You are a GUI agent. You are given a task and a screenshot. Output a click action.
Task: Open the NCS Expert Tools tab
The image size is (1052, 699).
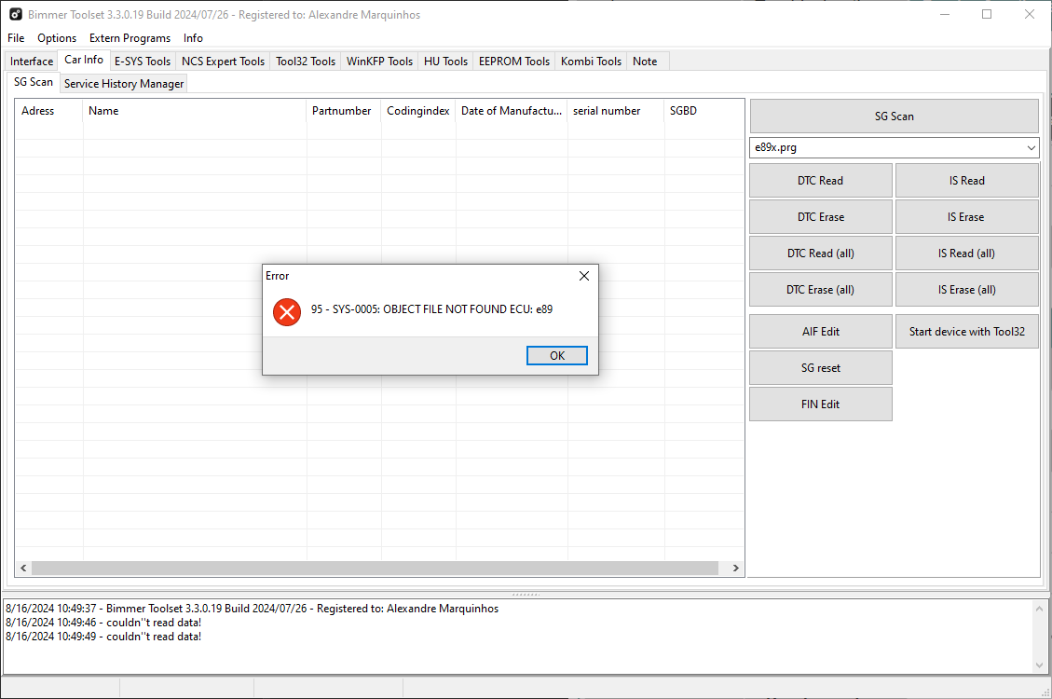point(224,61)
